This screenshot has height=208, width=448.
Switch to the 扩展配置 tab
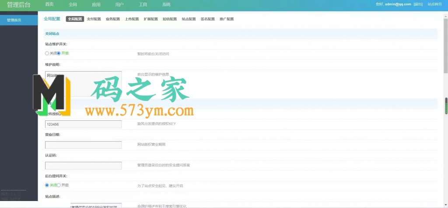(x=151, y=19)
